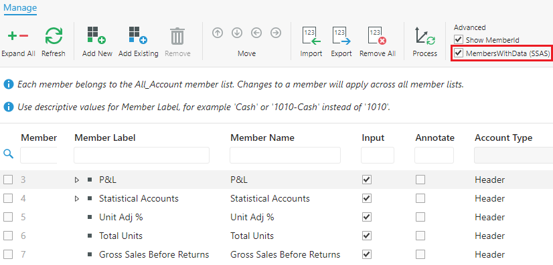Move member up with up arrow

(218, 33)
